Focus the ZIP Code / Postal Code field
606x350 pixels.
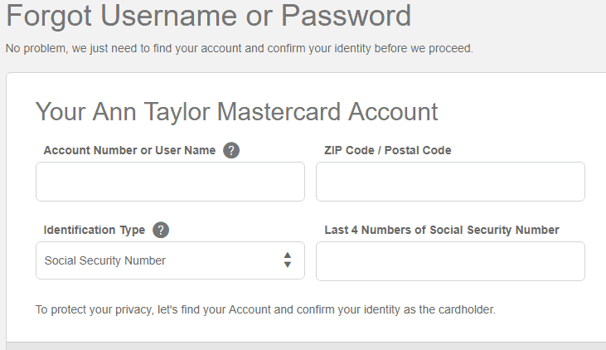450,182
